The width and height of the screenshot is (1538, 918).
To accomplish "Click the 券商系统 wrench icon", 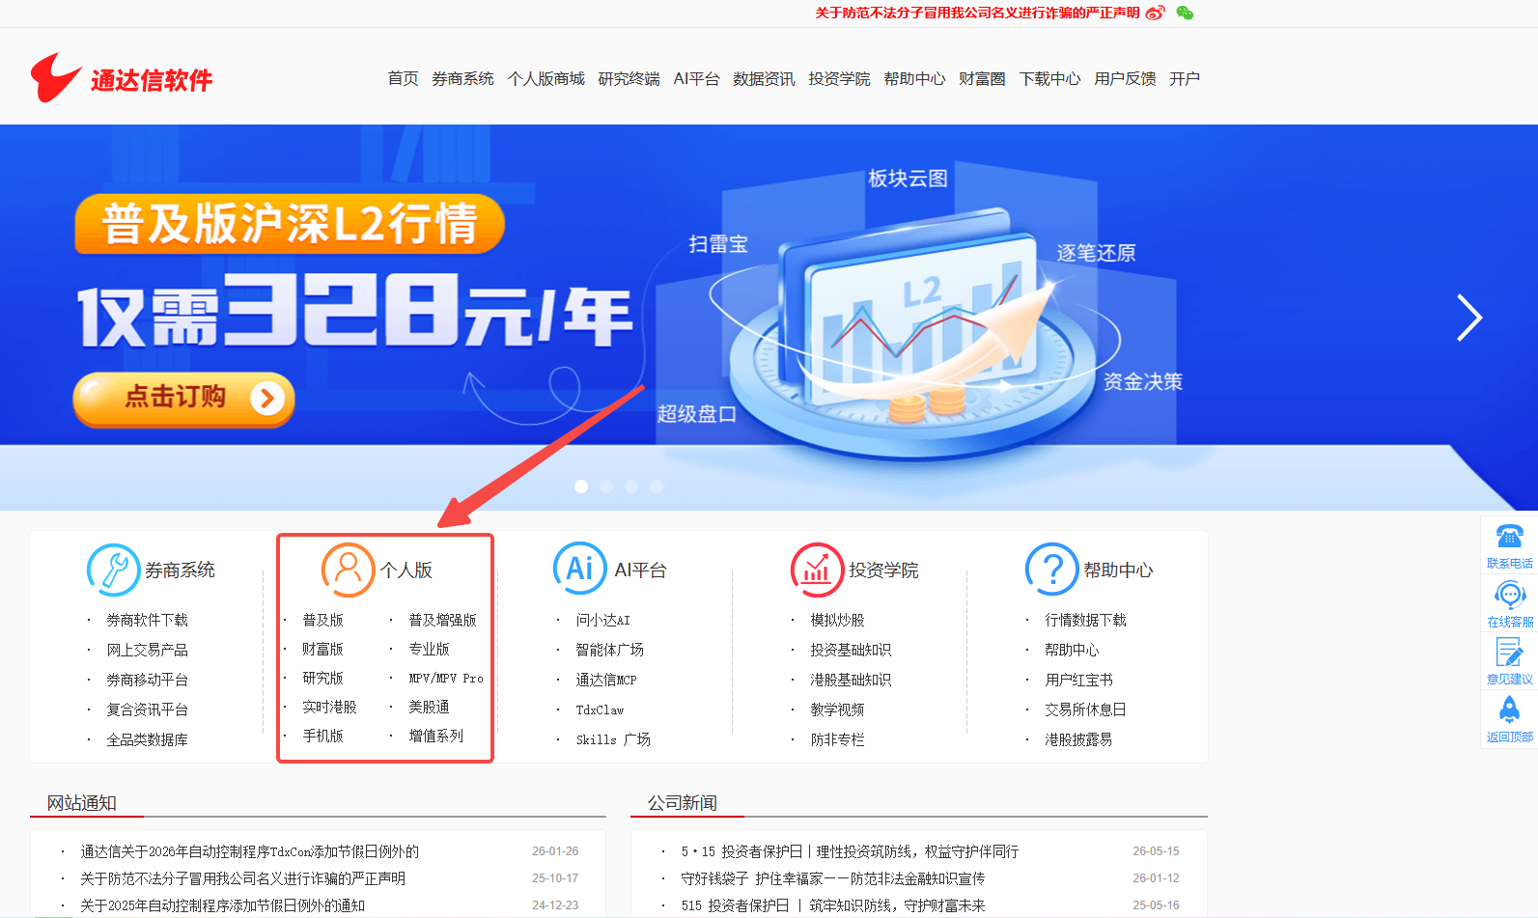I will point(113,570).
